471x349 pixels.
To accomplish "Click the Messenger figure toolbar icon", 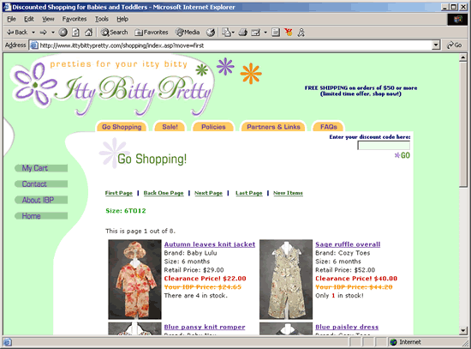I will [x=301, y=33].
